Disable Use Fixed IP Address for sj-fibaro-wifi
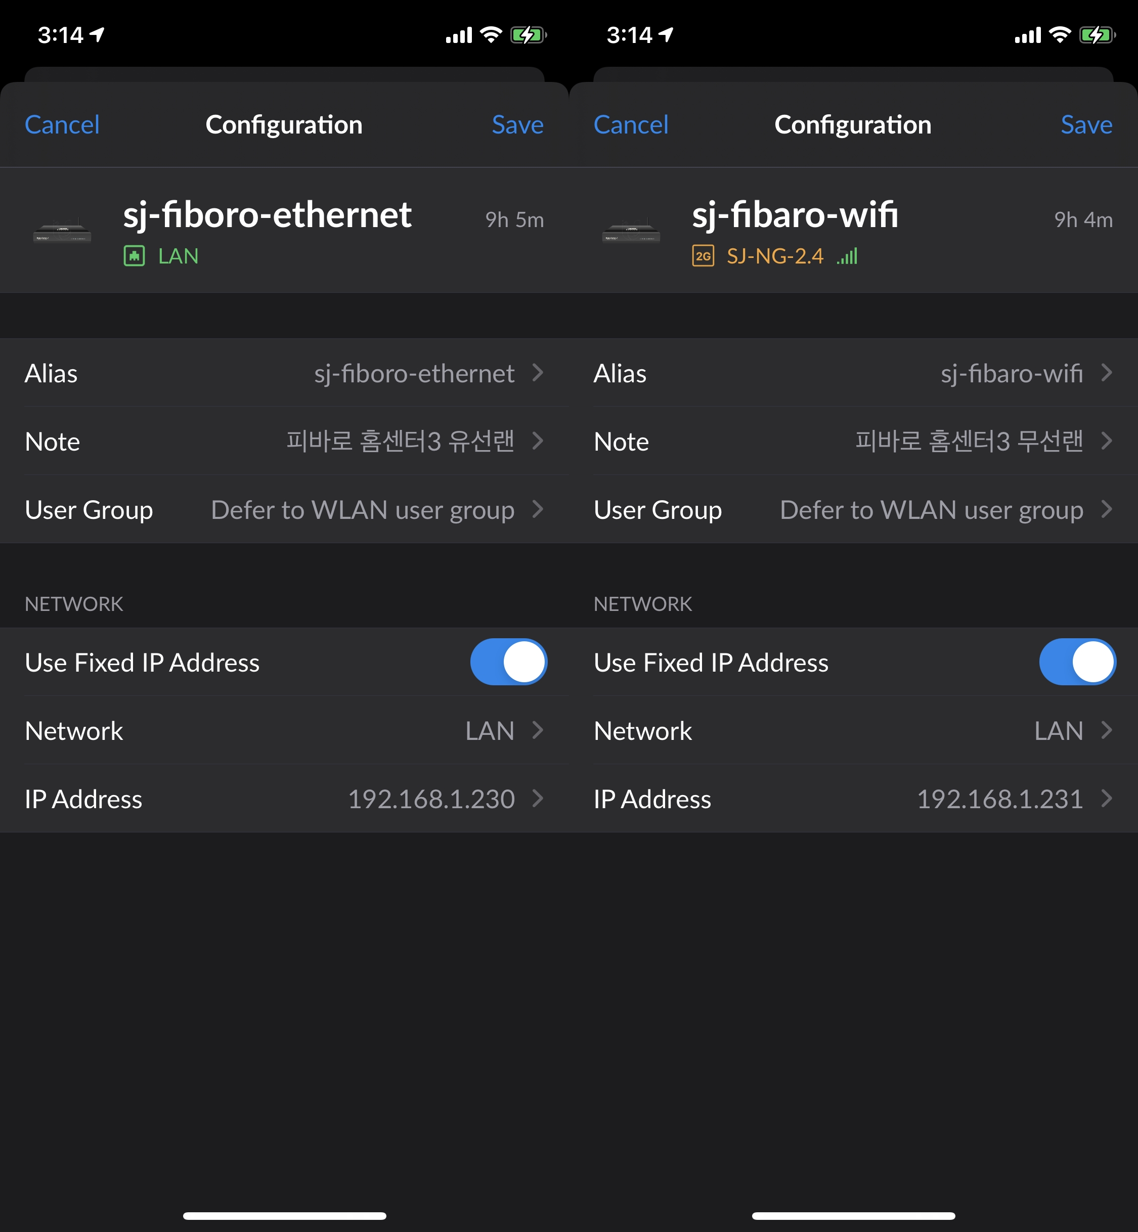The width and height of the screenshot is (1138, 1232). pos(1077,662)
